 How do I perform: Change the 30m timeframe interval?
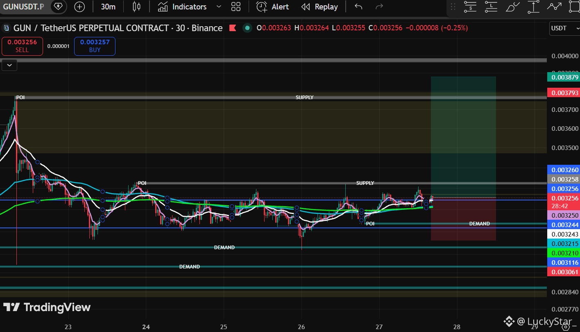click(108, 7)
